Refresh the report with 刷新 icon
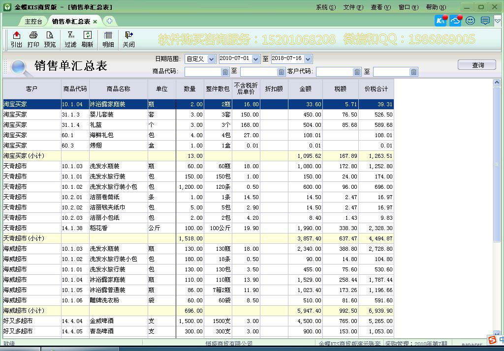504x351 pixels. [88, 39]
